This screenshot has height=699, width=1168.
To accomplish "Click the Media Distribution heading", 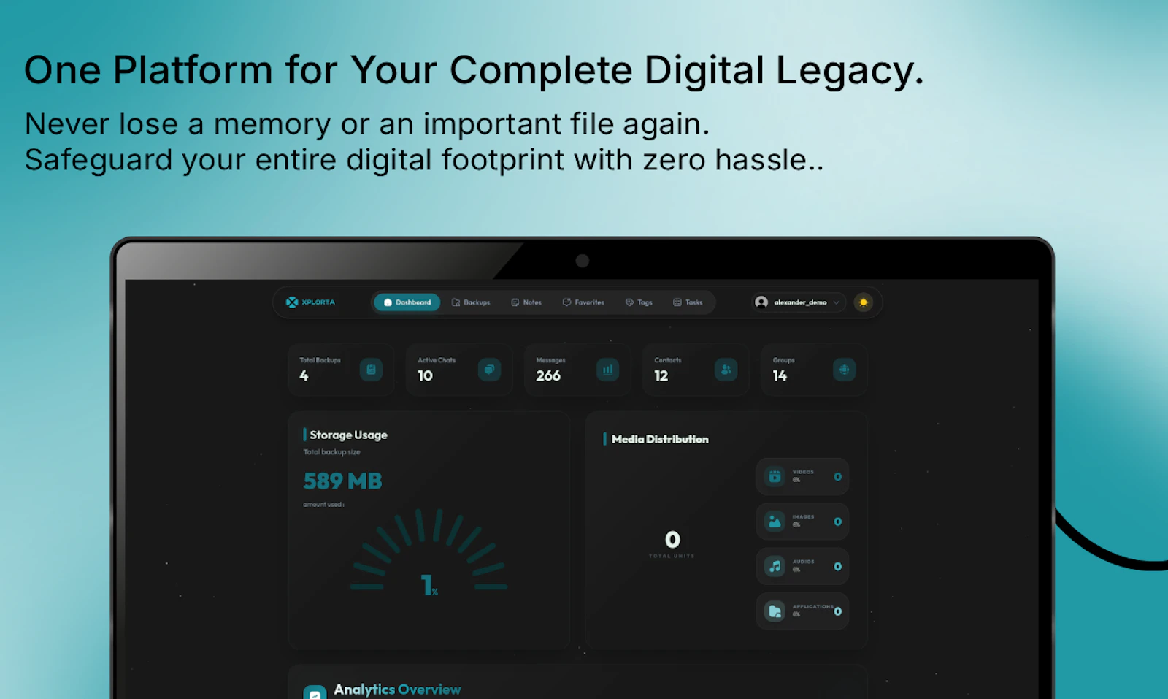I will coord(660,439).
